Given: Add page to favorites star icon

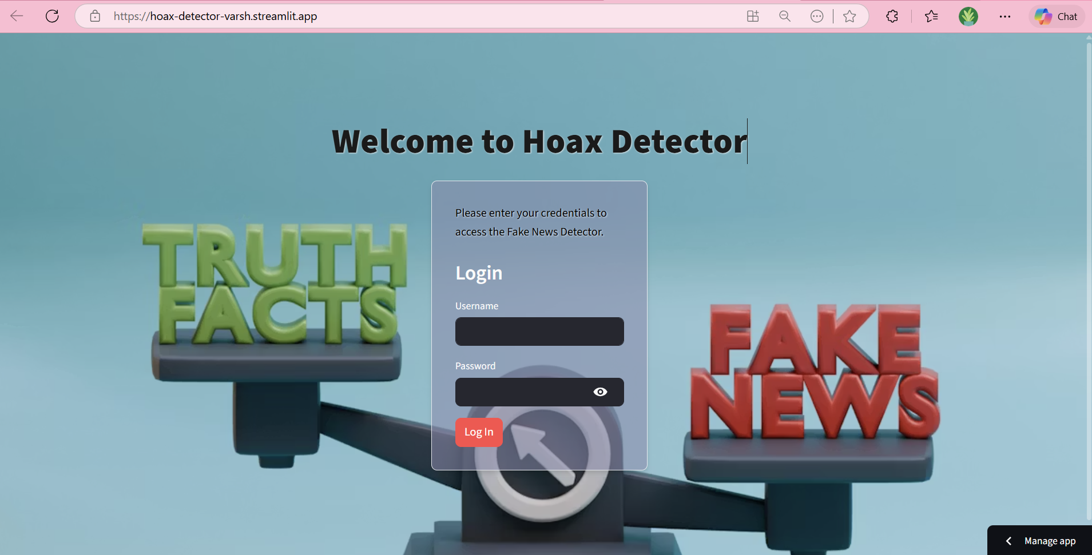Looking at the screenshot, I should (x=849, y=16).
